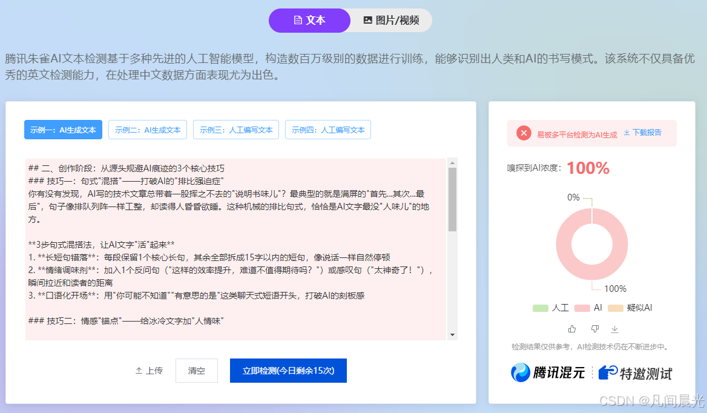Image resolution: width=707 pixels, height=413 pixels.
Task: Click the thumbs down icon
Action: tap(595, 329)
